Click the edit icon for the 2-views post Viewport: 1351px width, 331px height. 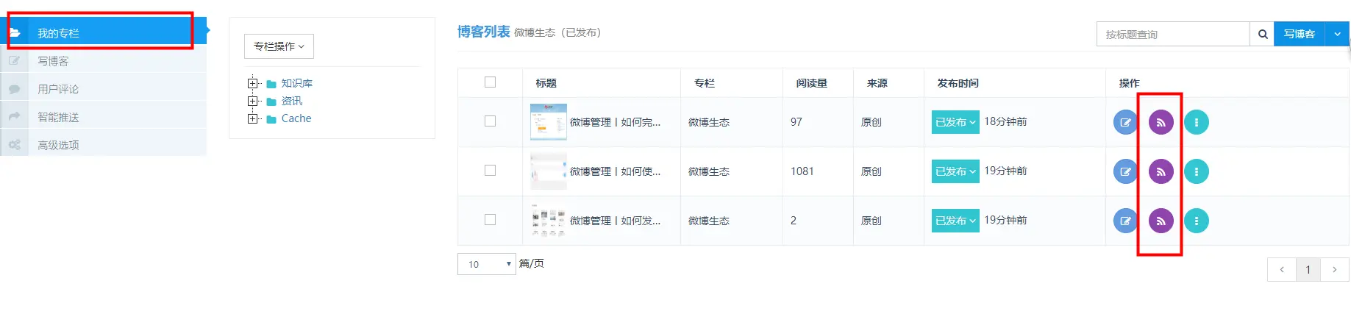pos(1125,221)
